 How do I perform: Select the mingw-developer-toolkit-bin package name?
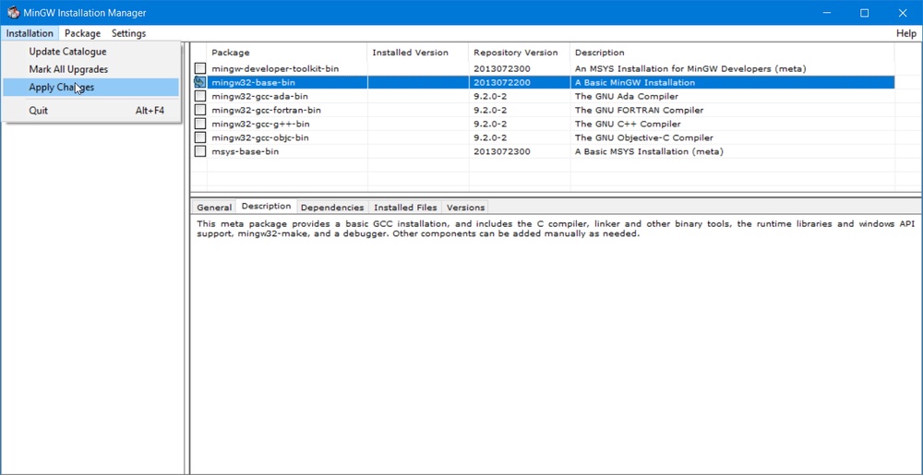[x=275, y=69]
